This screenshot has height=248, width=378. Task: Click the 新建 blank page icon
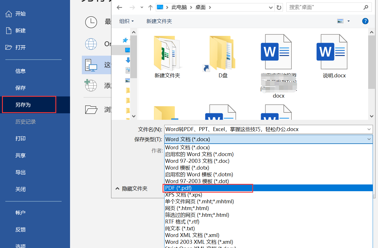coord(9,31)
